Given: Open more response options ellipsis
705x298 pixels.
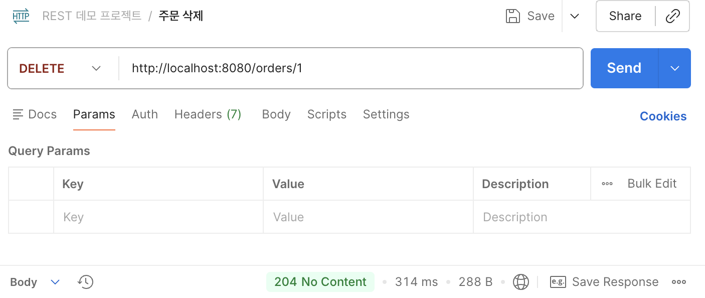Looking at the screenshot, I should (679, 282).
